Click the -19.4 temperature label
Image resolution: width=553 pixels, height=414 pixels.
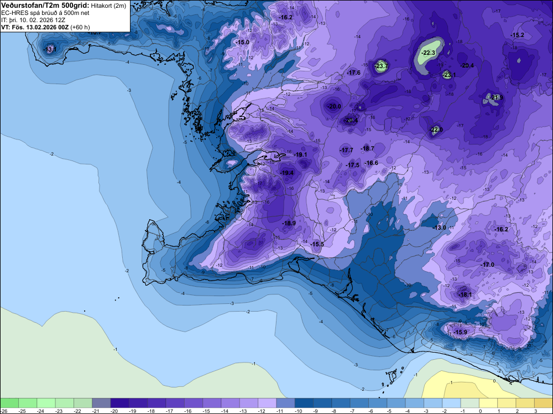[286, 173]
